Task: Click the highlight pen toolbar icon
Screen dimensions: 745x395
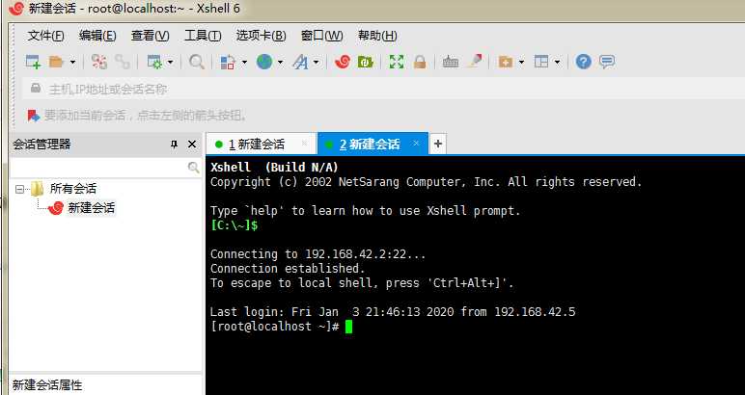Action: [474, 62]
